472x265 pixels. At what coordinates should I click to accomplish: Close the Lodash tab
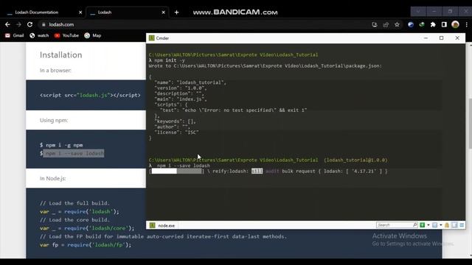[x=164, y=13]
